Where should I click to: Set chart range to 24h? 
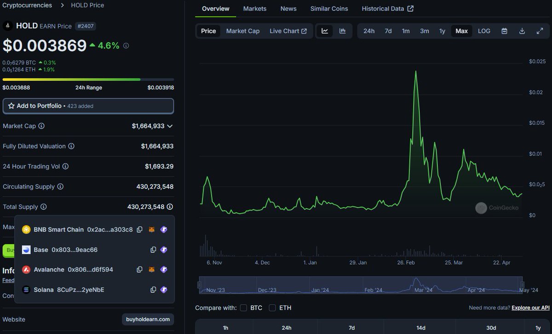pos(369,31)
